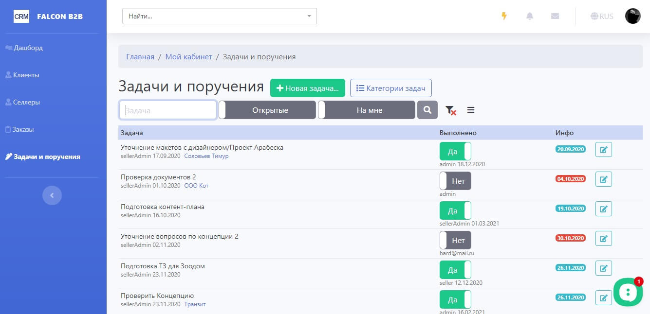Image resolution: width=650 pixels, height=314 pixels.
Task: Click the Инфо column header
Action: click(565, 133)
